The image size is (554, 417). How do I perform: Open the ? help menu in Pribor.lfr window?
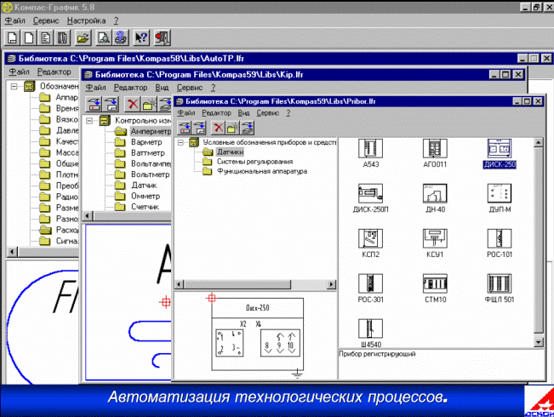288,113
